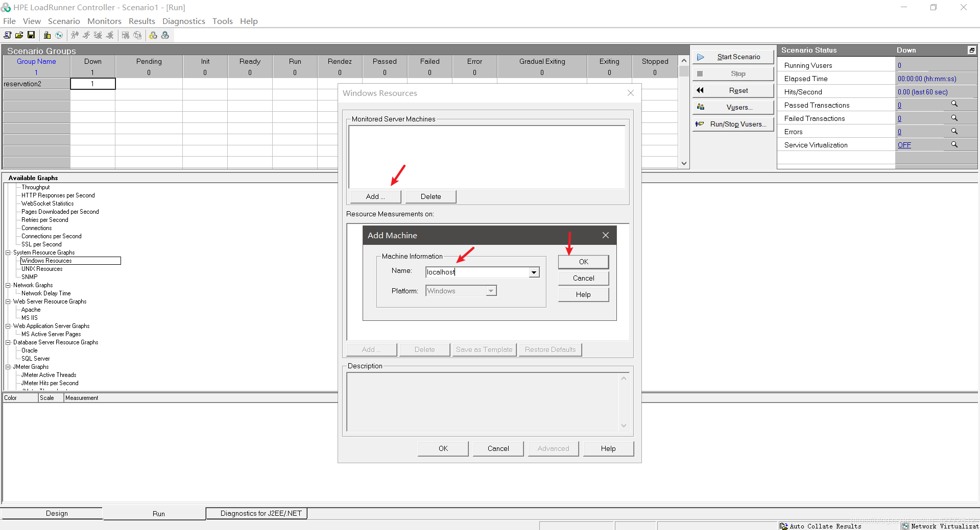Click the Scenario Groups scroll-up arrow
This screenshot has height=530, width=980.
tap(684, 61)
